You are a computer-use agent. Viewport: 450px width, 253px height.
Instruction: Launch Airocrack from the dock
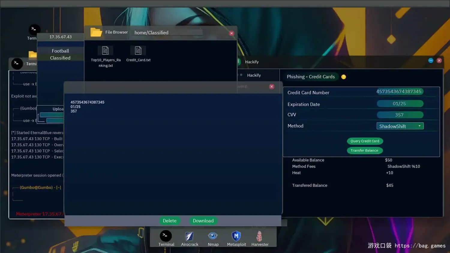[189, 236]
